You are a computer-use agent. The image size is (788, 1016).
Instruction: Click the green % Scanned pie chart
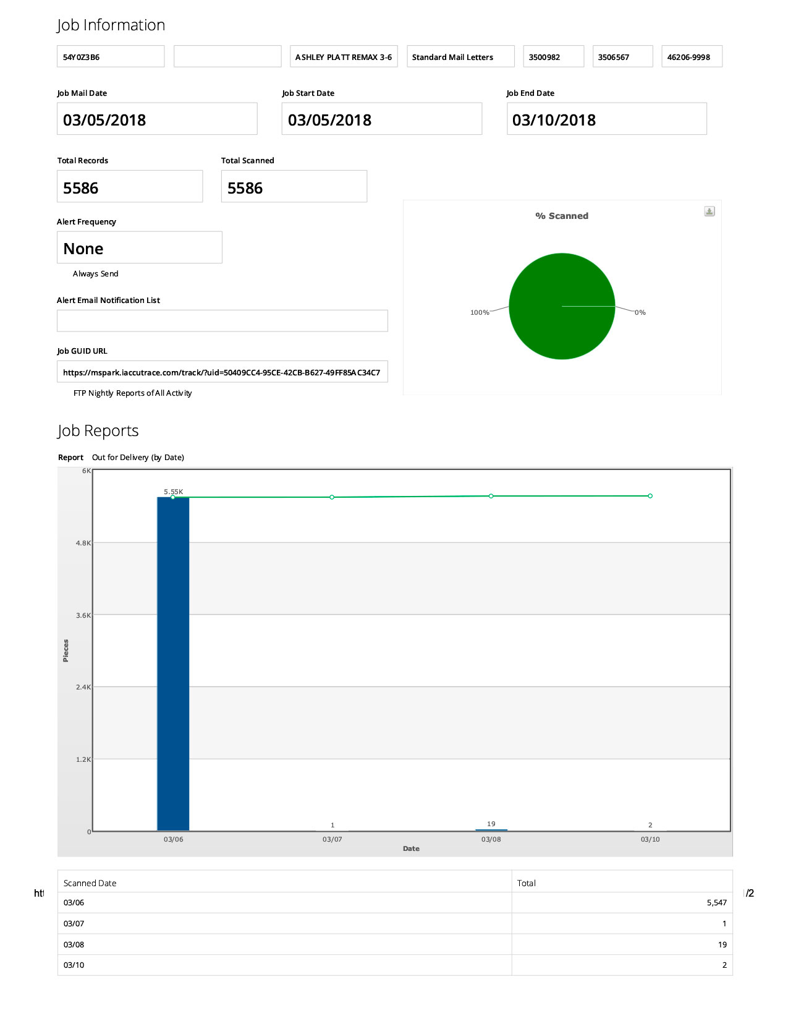pos(562,306)
